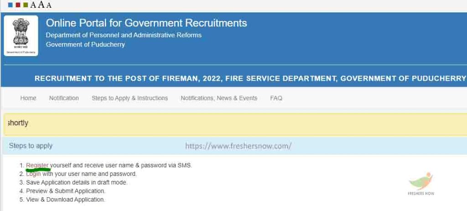Click the Online Portal for Government Recruitments title
The width and height of the screenshot is (467, 211).
[146, 23]
